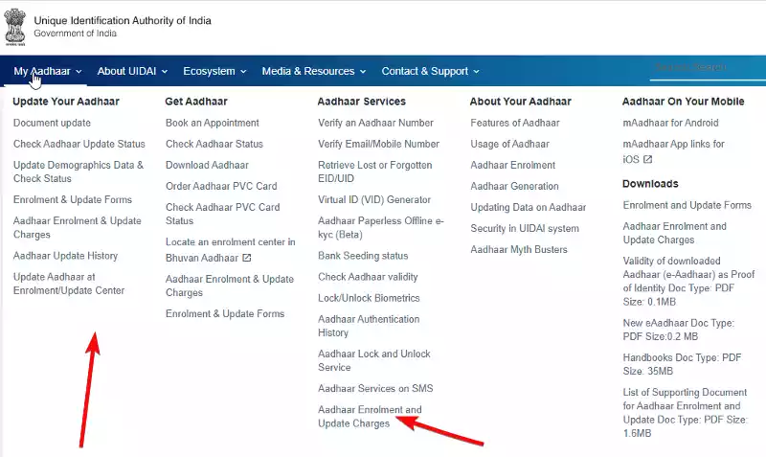Open mAadhaar for Android

(671, 123)
